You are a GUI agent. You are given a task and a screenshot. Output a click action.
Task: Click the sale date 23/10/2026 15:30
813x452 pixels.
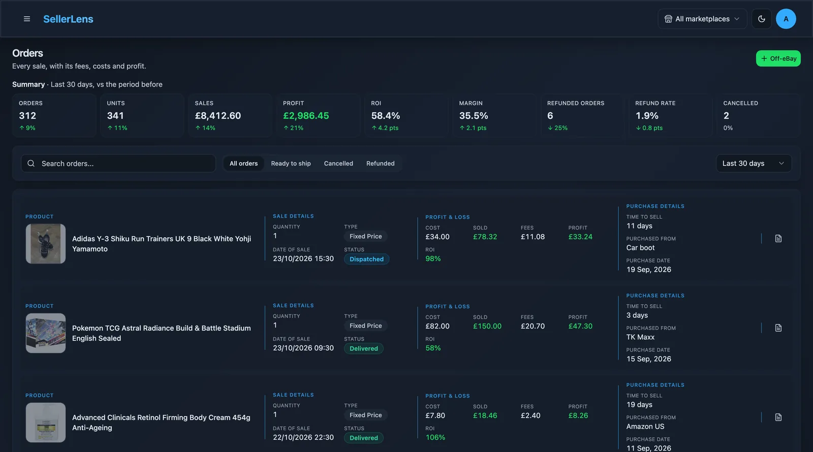303,259
